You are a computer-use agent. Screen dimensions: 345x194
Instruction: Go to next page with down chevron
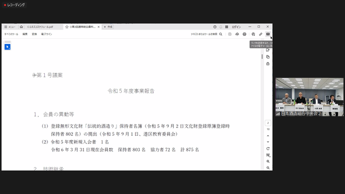(x=268, y=142)
